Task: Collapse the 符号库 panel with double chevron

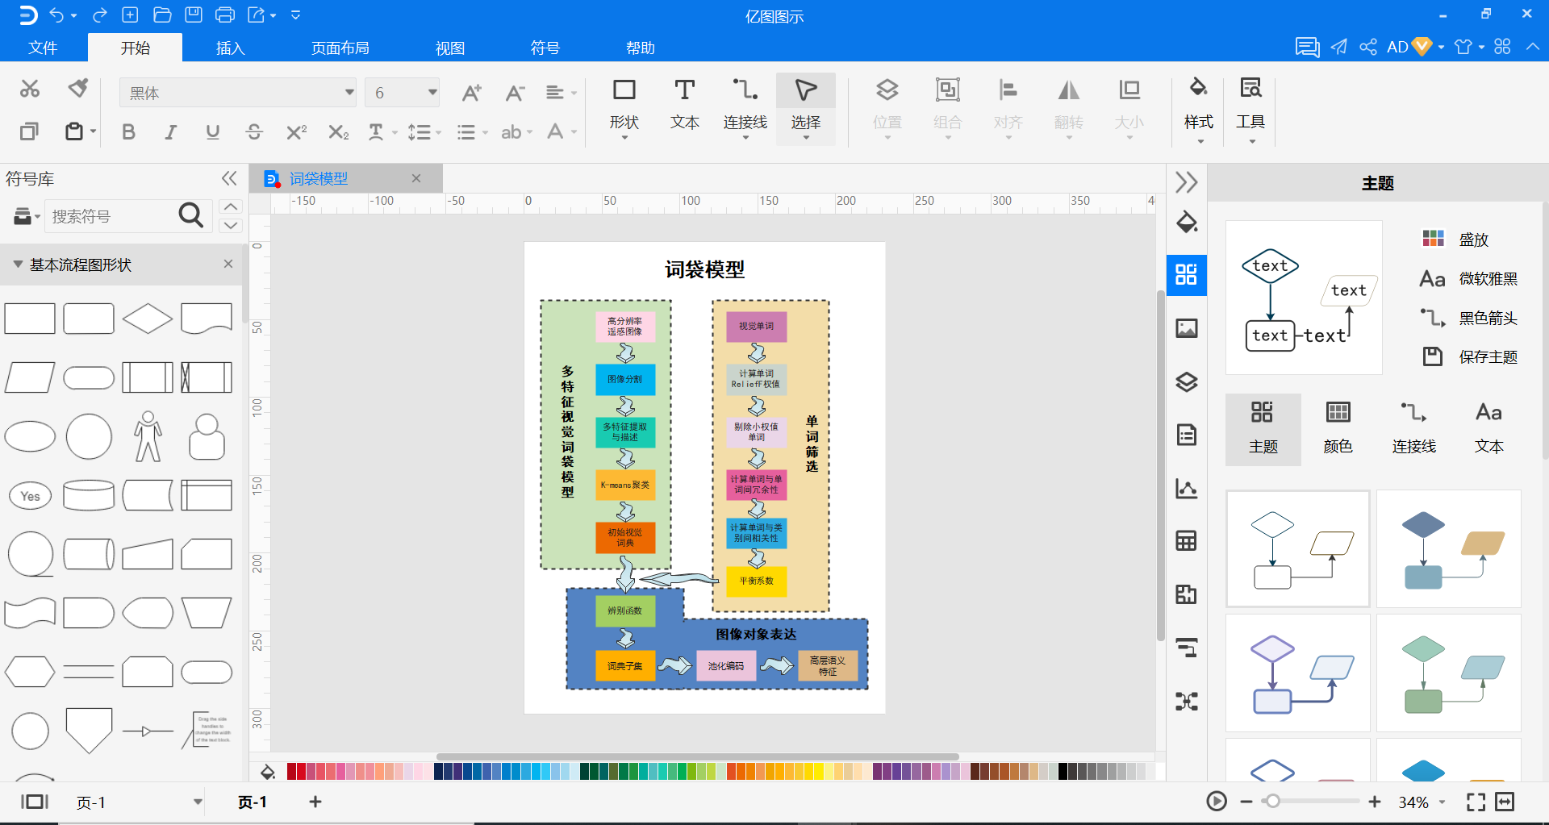Action: coord(229,178)
